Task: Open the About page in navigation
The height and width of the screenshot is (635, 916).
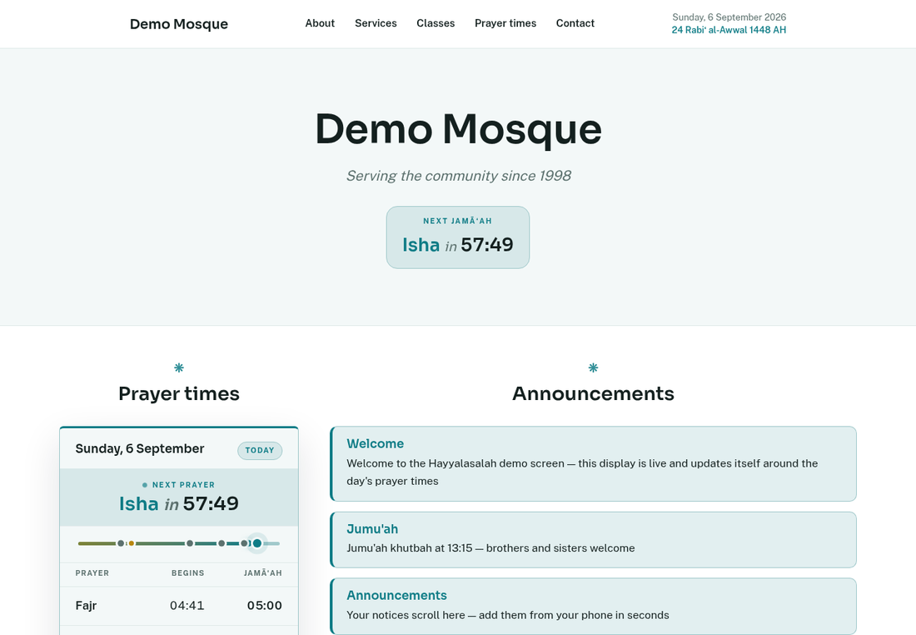Action: pos(320,23)
